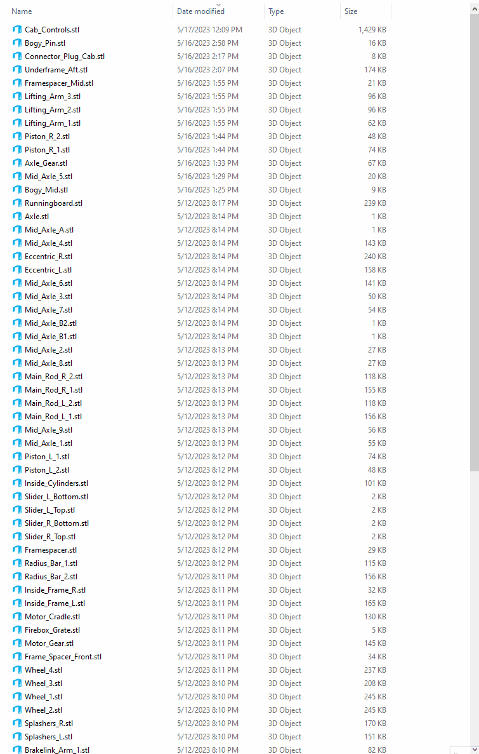Click the Piston_L_1.stl file icon

coord(17,456)
